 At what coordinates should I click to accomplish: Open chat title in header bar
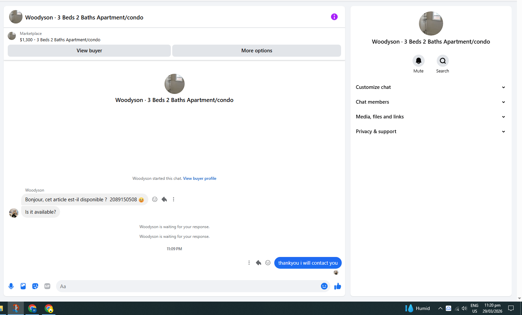84,17
